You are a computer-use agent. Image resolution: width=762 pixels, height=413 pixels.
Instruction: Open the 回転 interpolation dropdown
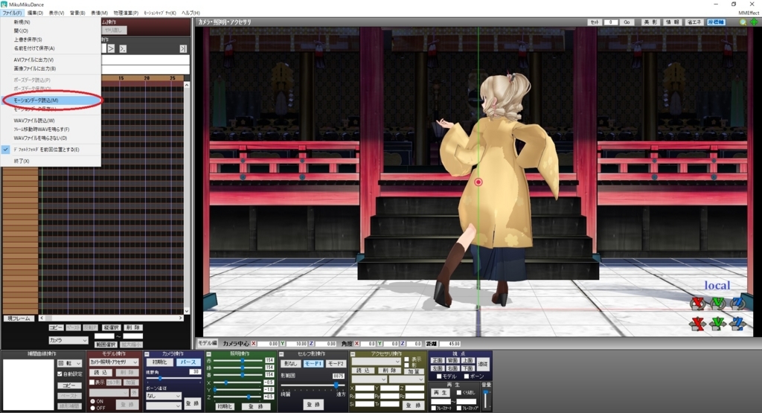point(69,363)
